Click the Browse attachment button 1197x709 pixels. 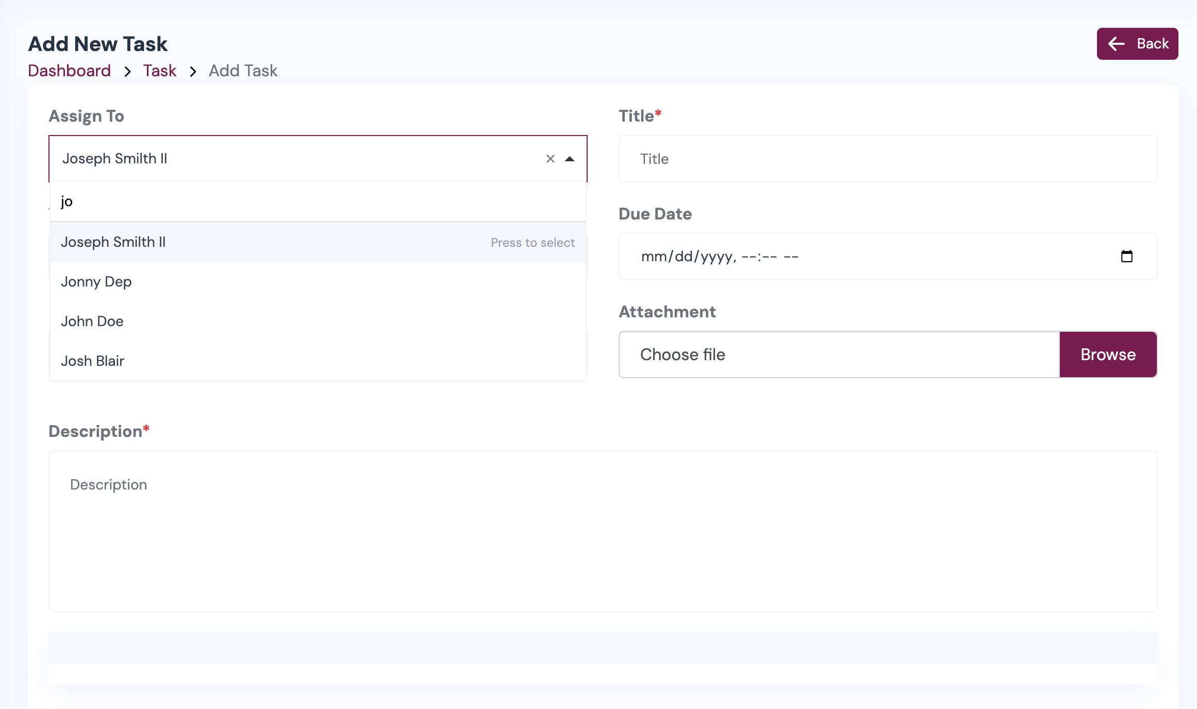tap(1108, 354)
